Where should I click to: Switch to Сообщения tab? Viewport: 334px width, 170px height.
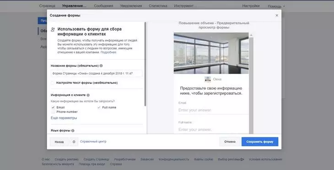click(x=103, y=6)
